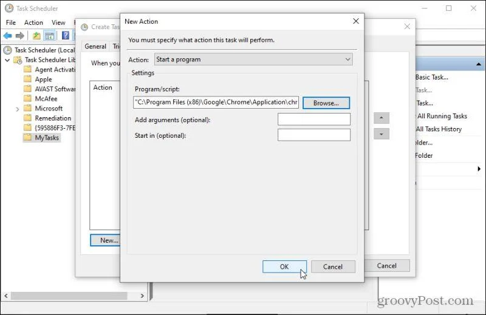Image resolution: width=486 pixels, height=315 pixels.
Task: Close the Create Task window
Action: coord(407,27)
